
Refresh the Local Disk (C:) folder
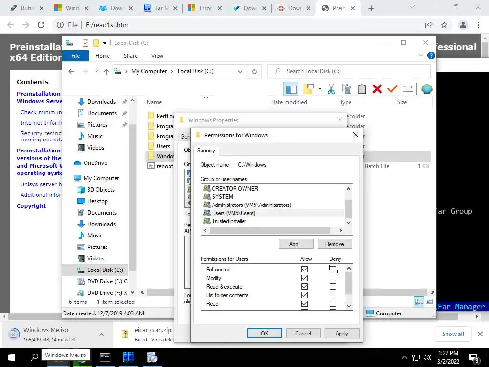coord(255,72)
